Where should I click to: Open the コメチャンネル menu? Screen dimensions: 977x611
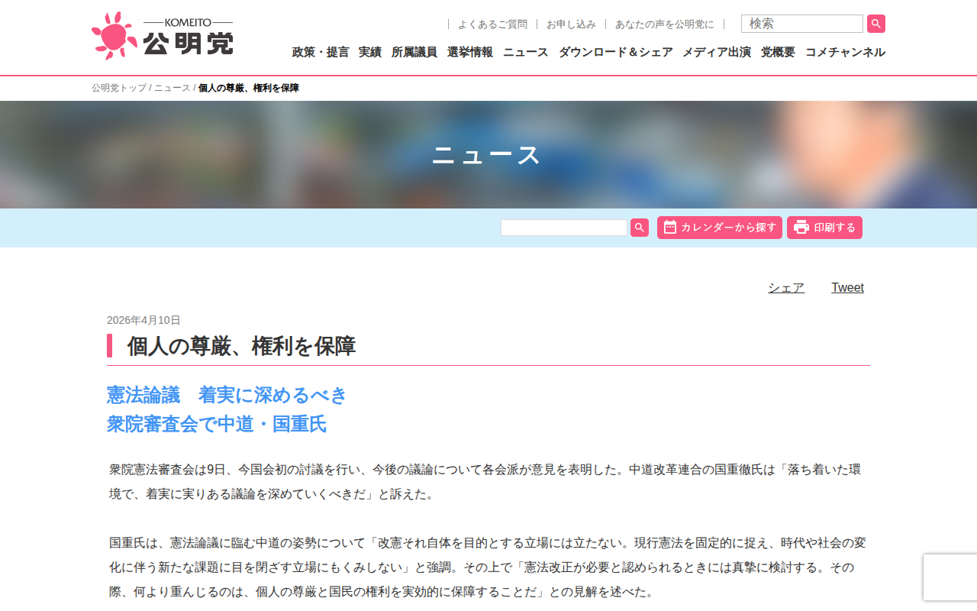pos(845,52)
